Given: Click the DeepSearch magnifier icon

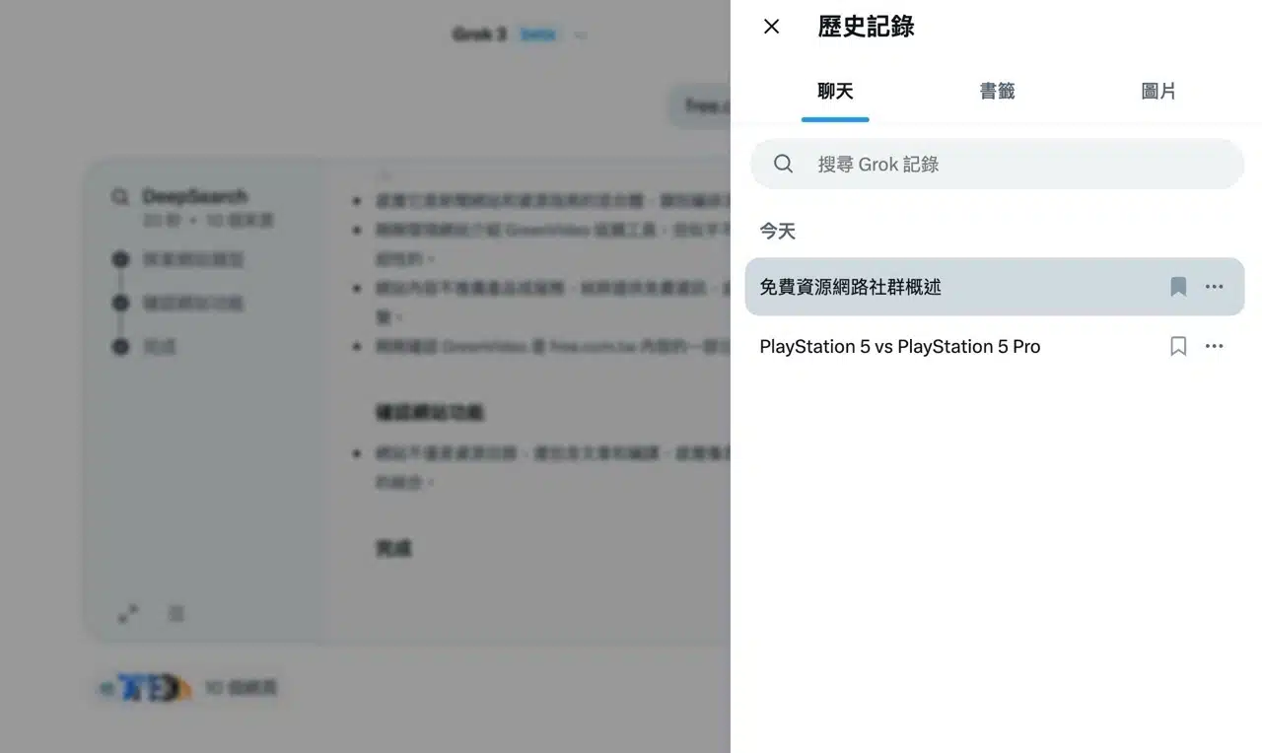Looking at the screenshot, I should click(120, 197).
